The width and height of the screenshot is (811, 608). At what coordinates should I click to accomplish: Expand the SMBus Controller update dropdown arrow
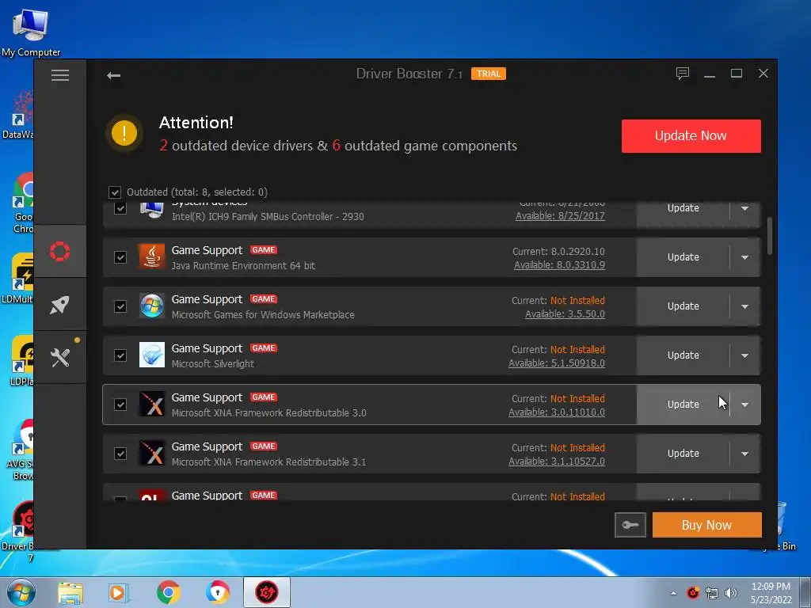[x=744, y=208]
